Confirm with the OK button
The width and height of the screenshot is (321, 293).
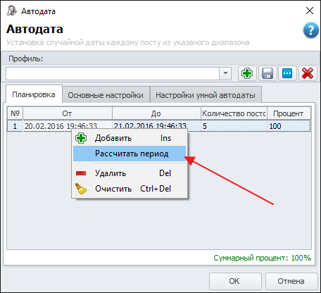click(235, 281)
